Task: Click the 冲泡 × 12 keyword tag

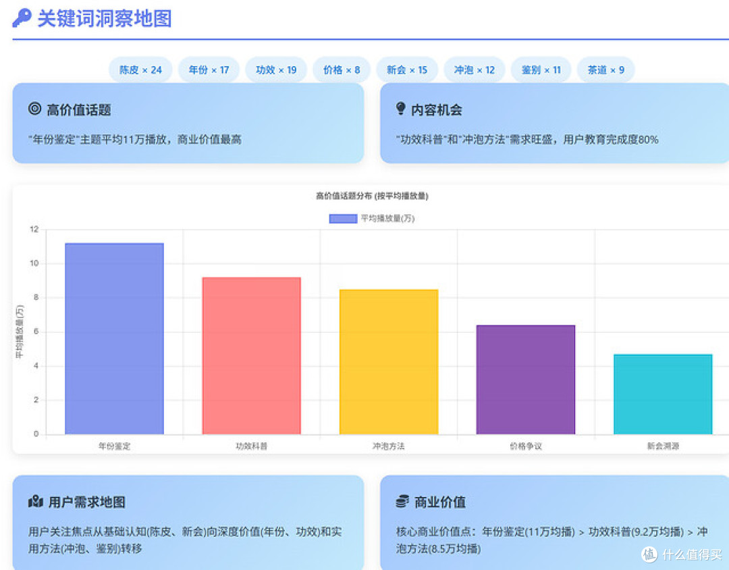Action: pos(475,70)
